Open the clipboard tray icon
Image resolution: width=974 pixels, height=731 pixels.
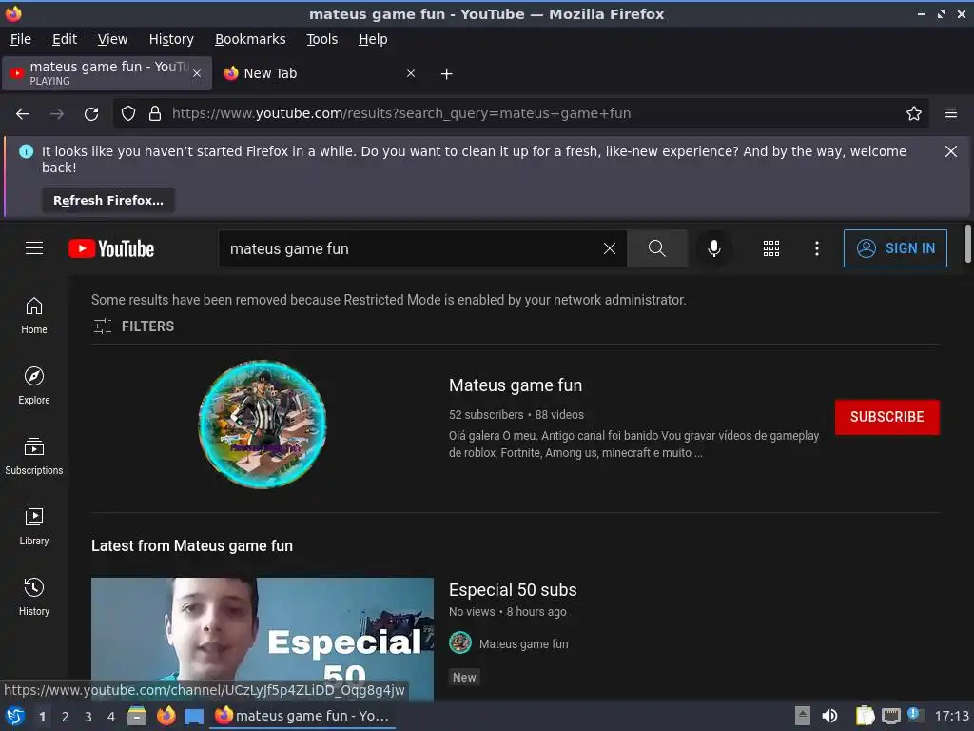865,716
